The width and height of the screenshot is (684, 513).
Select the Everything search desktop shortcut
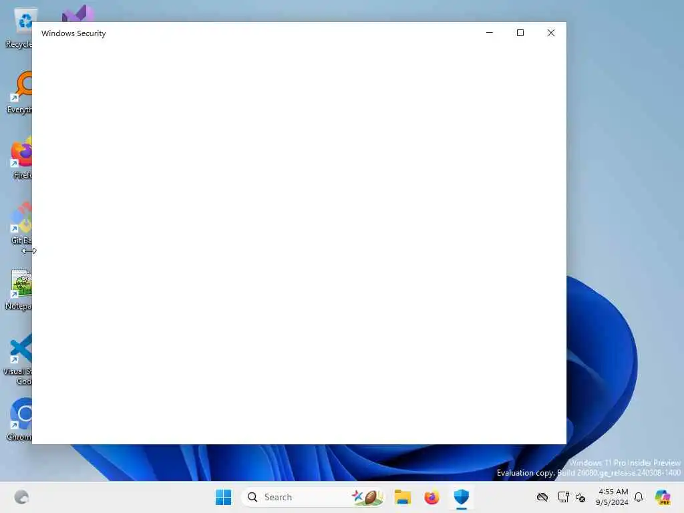[x=19, y=92]
